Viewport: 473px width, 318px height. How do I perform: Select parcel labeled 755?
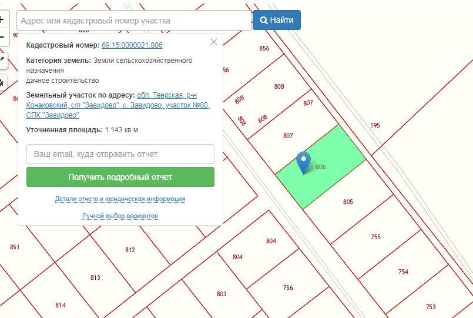[x=375, y=237]
